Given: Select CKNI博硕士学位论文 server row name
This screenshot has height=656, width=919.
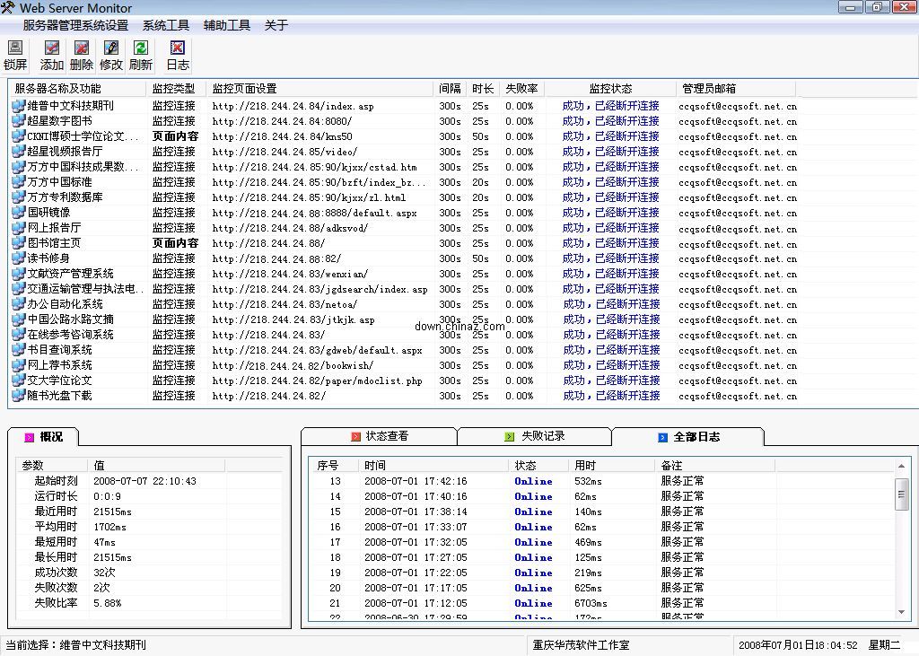Looking at the screenshot, I should (x=83, y=136).
